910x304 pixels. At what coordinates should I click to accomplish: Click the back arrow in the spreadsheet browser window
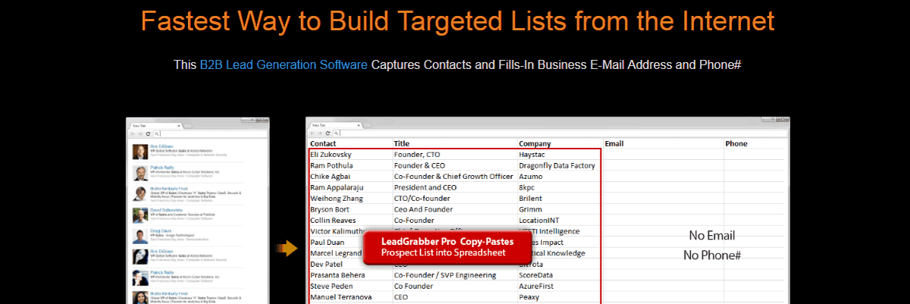click(312, 133)
